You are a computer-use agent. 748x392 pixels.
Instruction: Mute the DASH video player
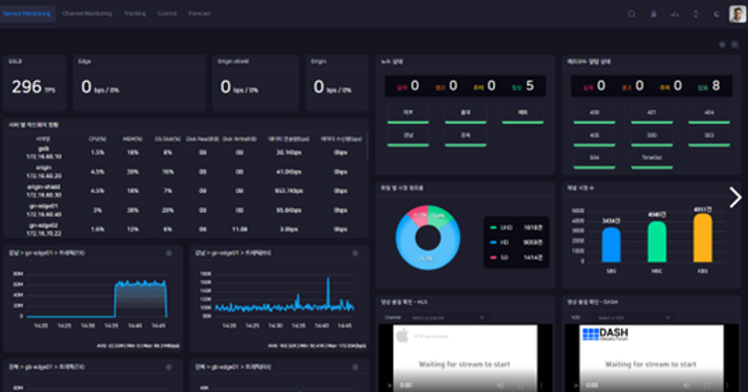click(686, 385)
